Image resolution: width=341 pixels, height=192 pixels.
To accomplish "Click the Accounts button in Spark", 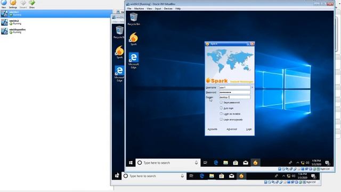I will tap(212, 129).
